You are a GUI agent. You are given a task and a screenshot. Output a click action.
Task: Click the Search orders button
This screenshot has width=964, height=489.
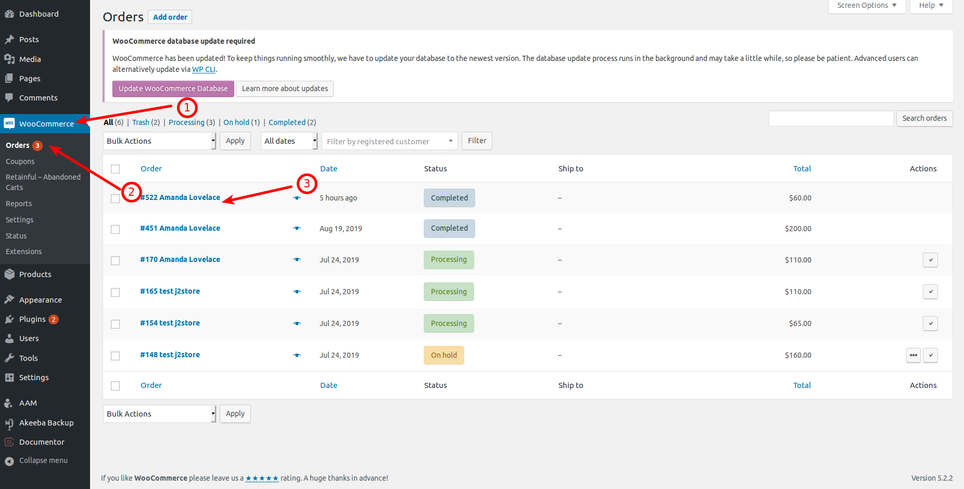coord(924,118)
